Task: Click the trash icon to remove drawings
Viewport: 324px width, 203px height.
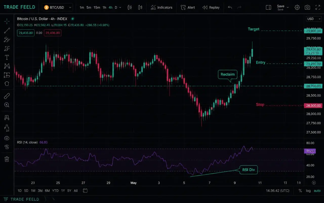Action: pyautogui.click(x=7, y=159)
